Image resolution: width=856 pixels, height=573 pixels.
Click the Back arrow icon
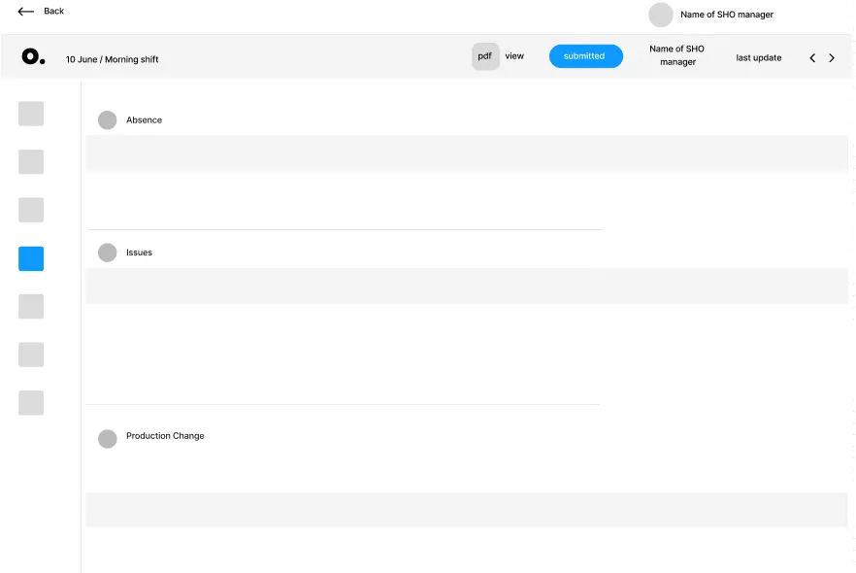tap(25, 11)
